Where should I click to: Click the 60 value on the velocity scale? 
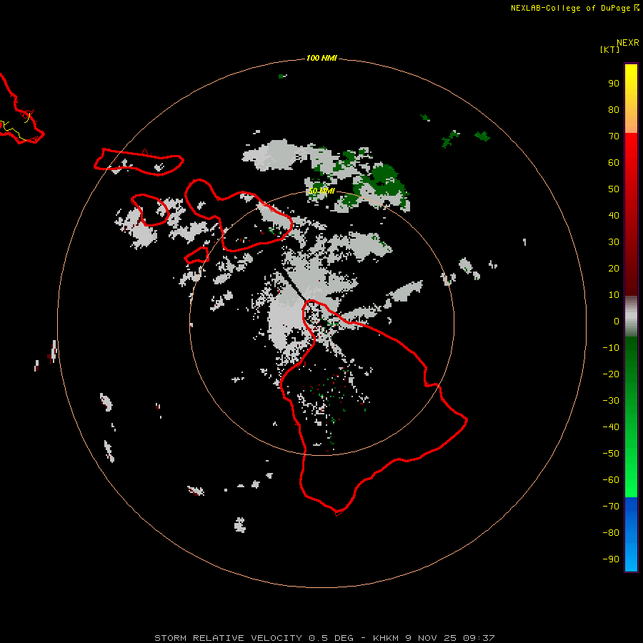614,162
